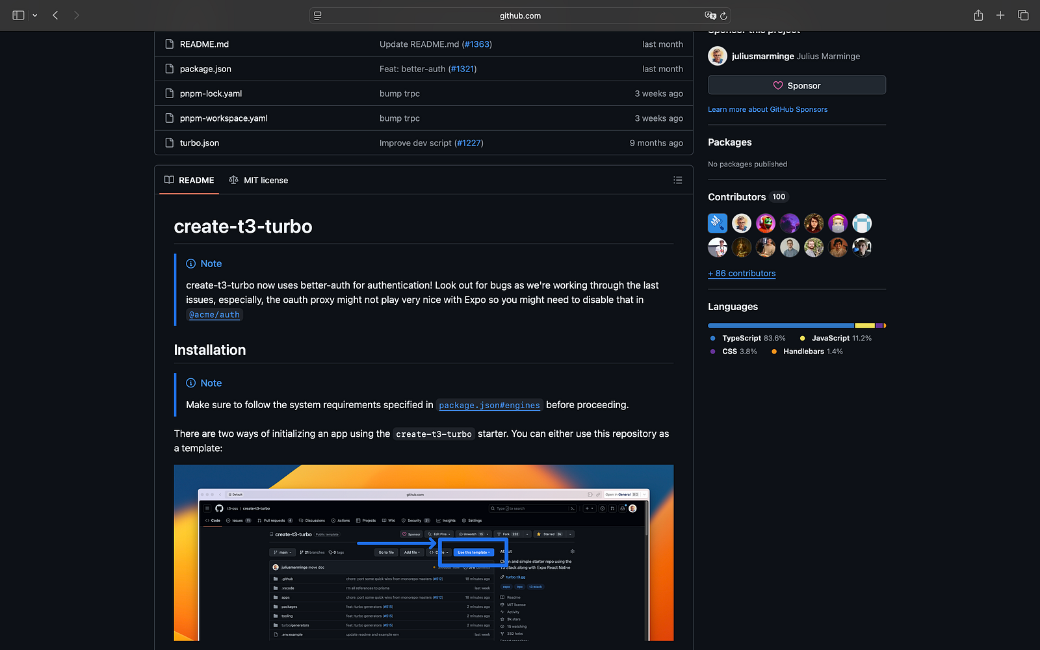
Task: Click the translate icon in address bar
Action: 710,15
